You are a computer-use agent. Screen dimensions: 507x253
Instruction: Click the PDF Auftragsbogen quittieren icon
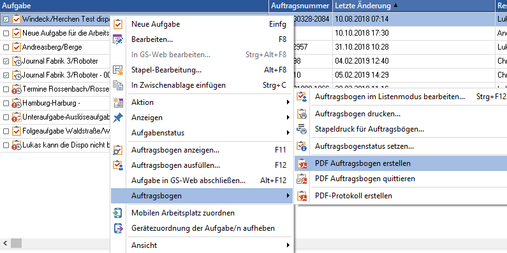302,179
